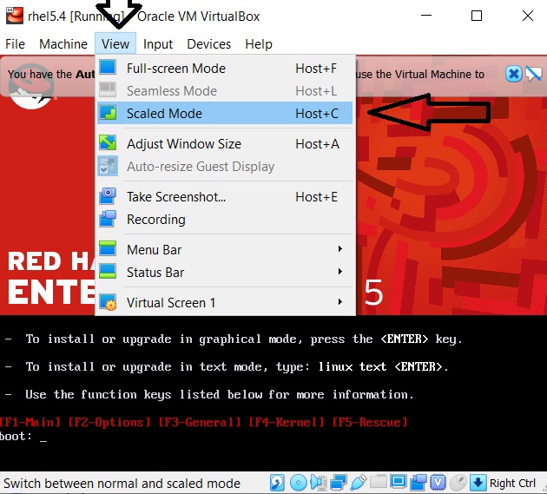This screenshot has height=494, width=547.
Task: Expand the Virtual Screen 1 submenu
Action: pyautogui.click(x=171, y=303)
